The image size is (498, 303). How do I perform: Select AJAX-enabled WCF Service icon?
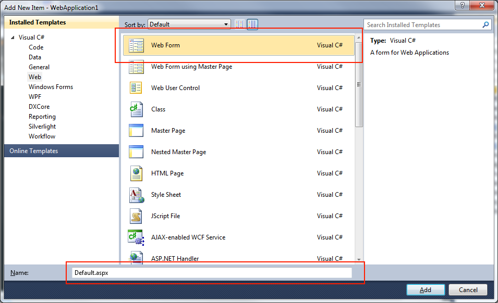(x=136, y=238)
